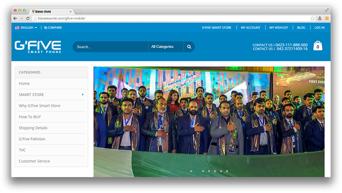Select the second carousel slide dot
Screen dimensions: 342x193
pos(197,171)
